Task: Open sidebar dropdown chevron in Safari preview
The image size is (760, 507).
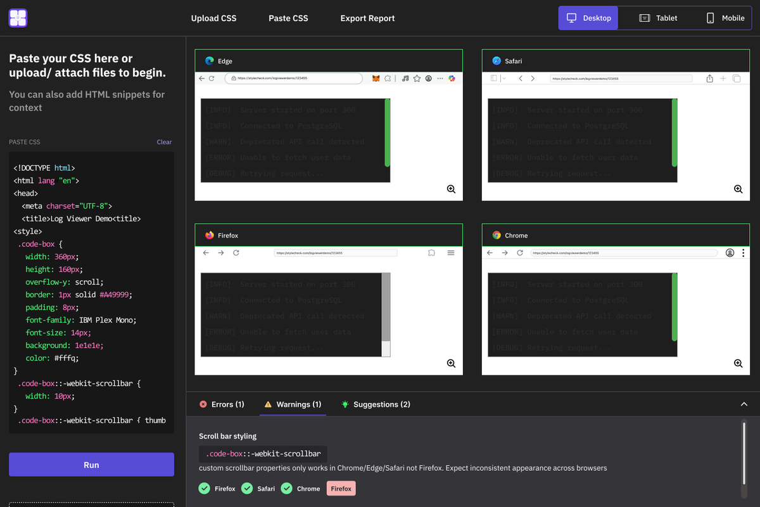Action: tap(504, 79)
